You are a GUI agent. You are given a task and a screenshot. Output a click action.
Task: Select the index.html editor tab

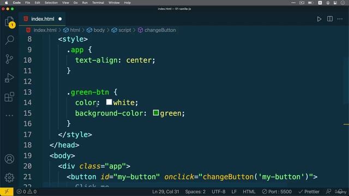(43, 19)
